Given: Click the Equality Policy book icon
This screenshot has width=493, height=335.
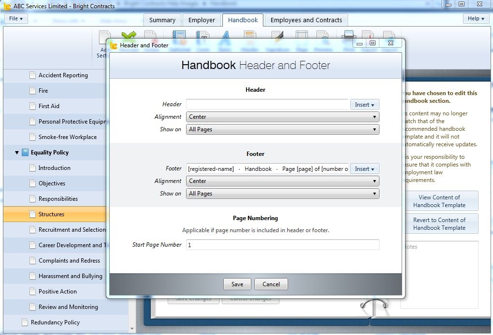Looking at the screenshot, I should pyautogui.click(x=25, y=153).
